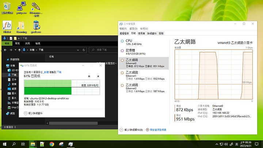Open 選項(O) menu in Task Manager
The height and width of the screenshot is (148, 263).
coord(133,29)
